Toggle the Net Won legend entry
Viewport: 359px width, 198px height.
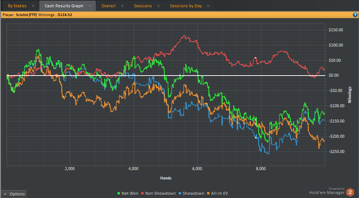tap(130, 193)
